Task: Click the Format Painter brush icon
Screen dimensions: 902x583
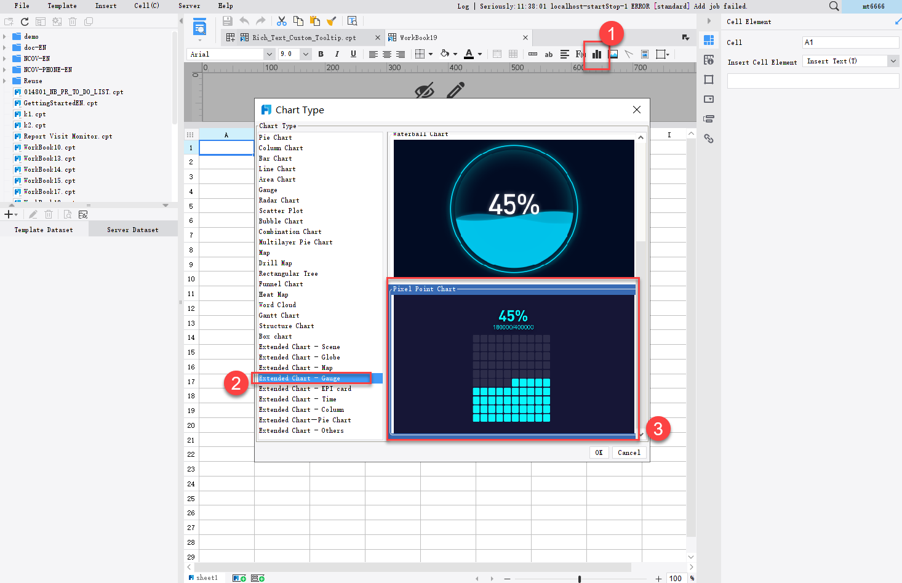Action: pos(331,21)
